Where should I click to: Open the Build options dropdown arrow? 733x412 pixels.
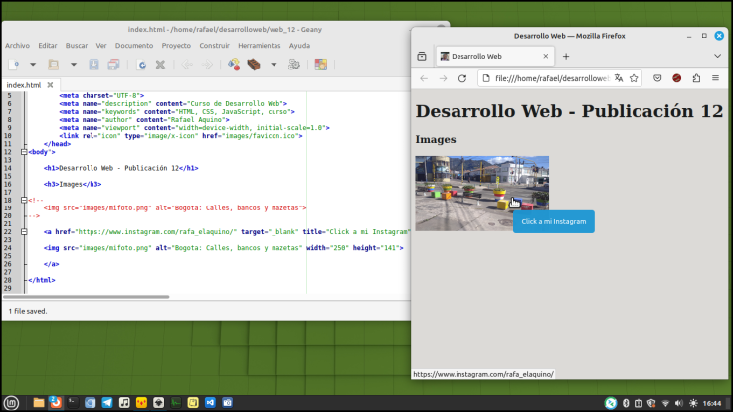pos(274,65)
